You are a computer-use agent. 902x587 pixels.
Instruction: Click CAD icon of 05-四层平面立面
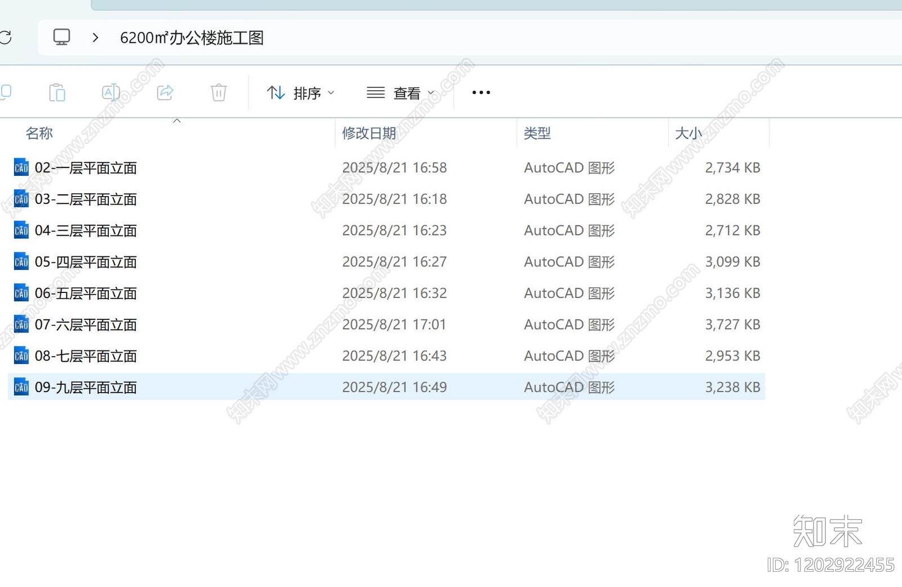tap(21, 261)
